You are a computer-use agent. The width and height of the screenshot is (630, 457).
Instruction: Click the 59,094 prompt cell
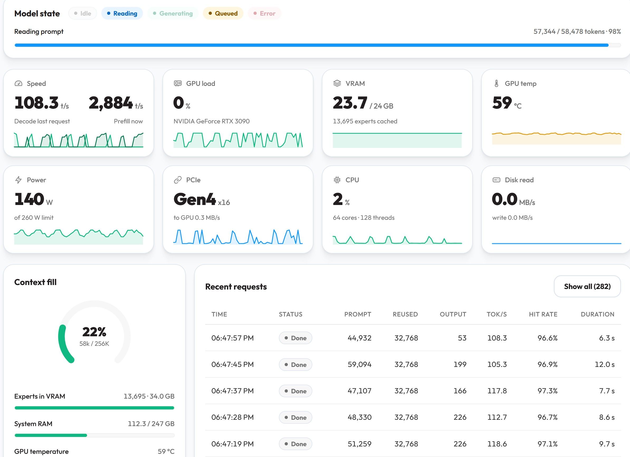coord(359,364)
